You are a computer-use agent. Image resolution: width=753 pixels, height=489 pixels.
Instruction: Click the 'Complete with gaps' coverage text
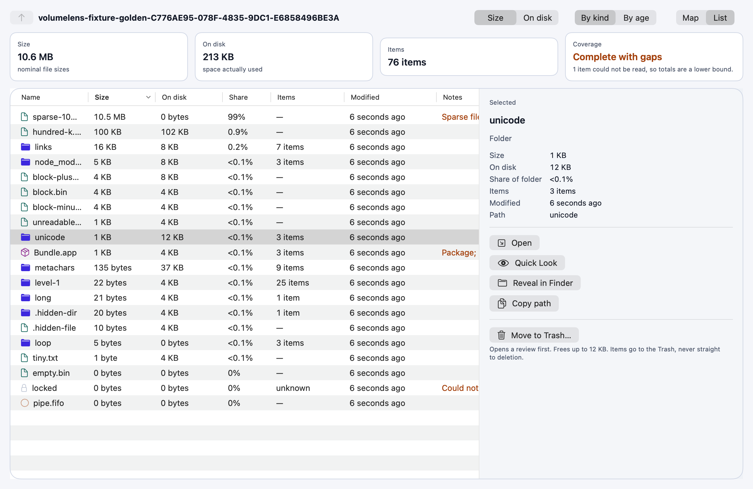point(617,57)
